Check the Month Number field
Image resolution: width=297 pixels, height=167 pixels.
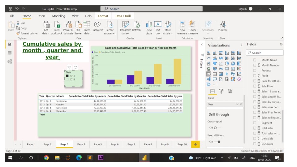pos(255,65)
